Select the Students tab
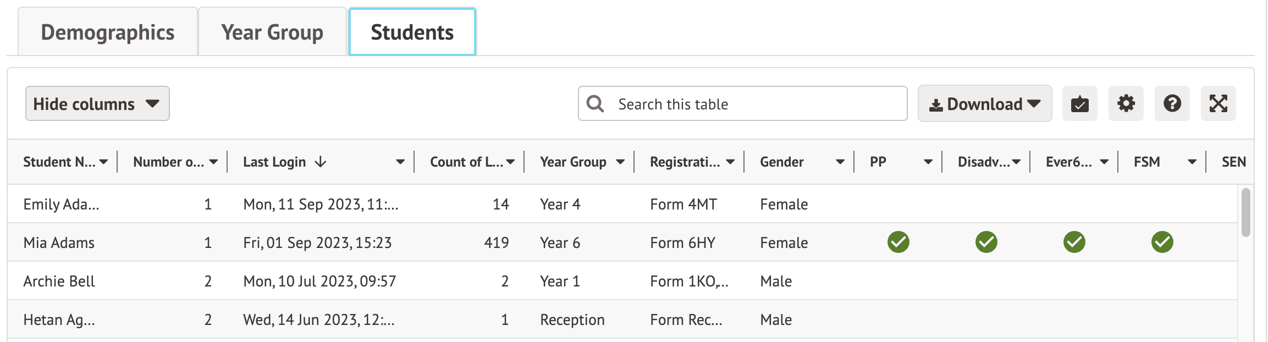 [x=412, y=32]
